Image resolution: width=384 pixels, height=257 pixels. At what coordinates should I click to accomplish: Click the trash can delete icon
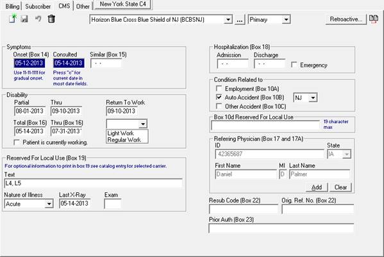pyautogui.click(x=51, y=19)
